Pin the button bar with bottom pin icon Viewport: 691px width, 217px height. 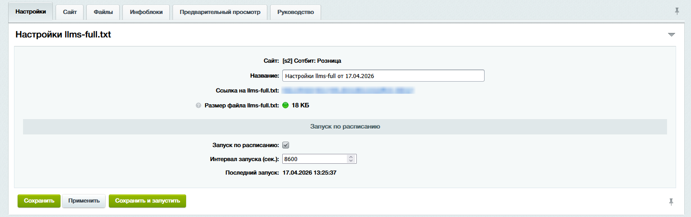[x=671, y=202]
